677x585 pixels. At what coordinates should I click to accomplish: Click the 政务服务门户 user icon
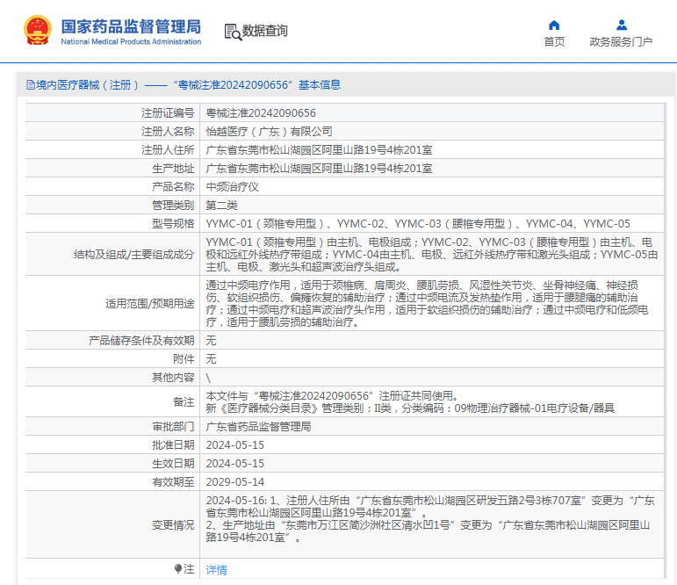pyautogui.click(x=622, y=25)
